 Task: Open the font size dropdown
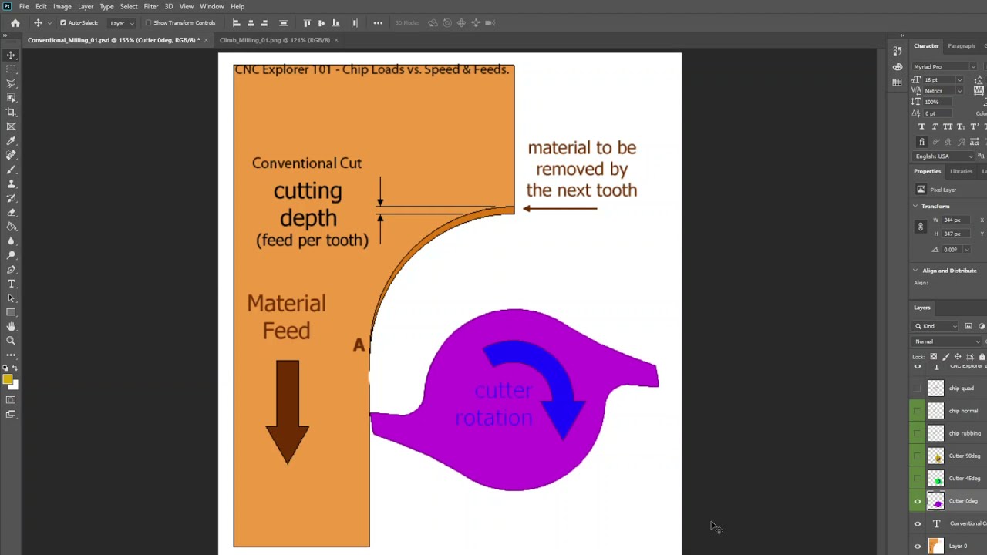pyautogui.click(x=959, y=80)
